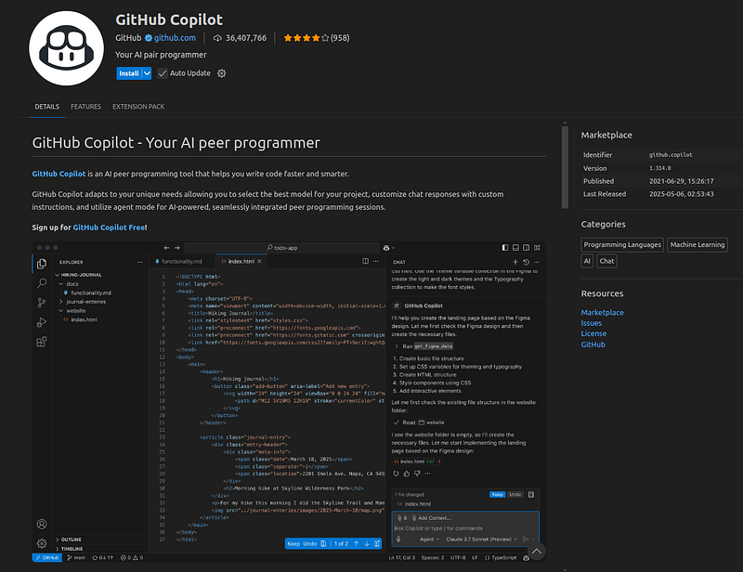
Task: Click the blue Install button
Action: 129,73
